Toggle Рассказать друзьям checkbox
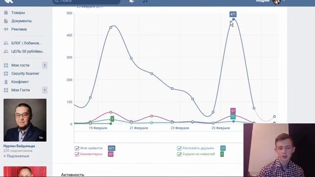The height and width of the screenshot is (177, 315). [179, 148]
